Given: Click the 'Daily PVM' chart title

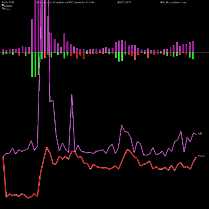Looking at the screenshot, I should 8,3.
